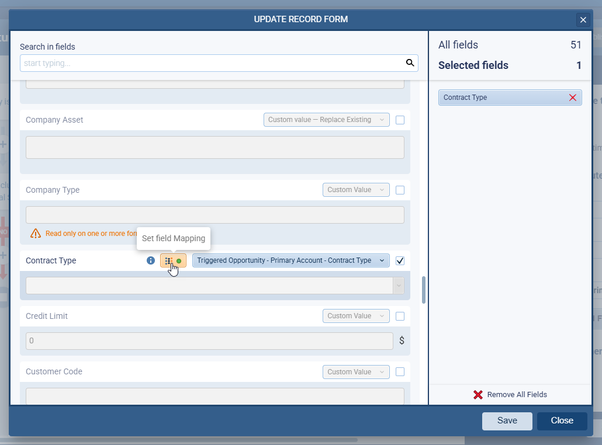Viewport: 602px width, 445px height.
Task: Close the Update Record Form dialog
Action: tap(583, 20)
